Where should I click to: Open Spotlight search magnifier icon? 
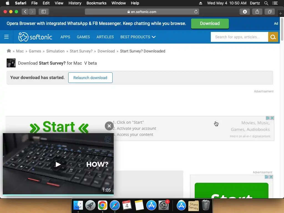(266, 3)
